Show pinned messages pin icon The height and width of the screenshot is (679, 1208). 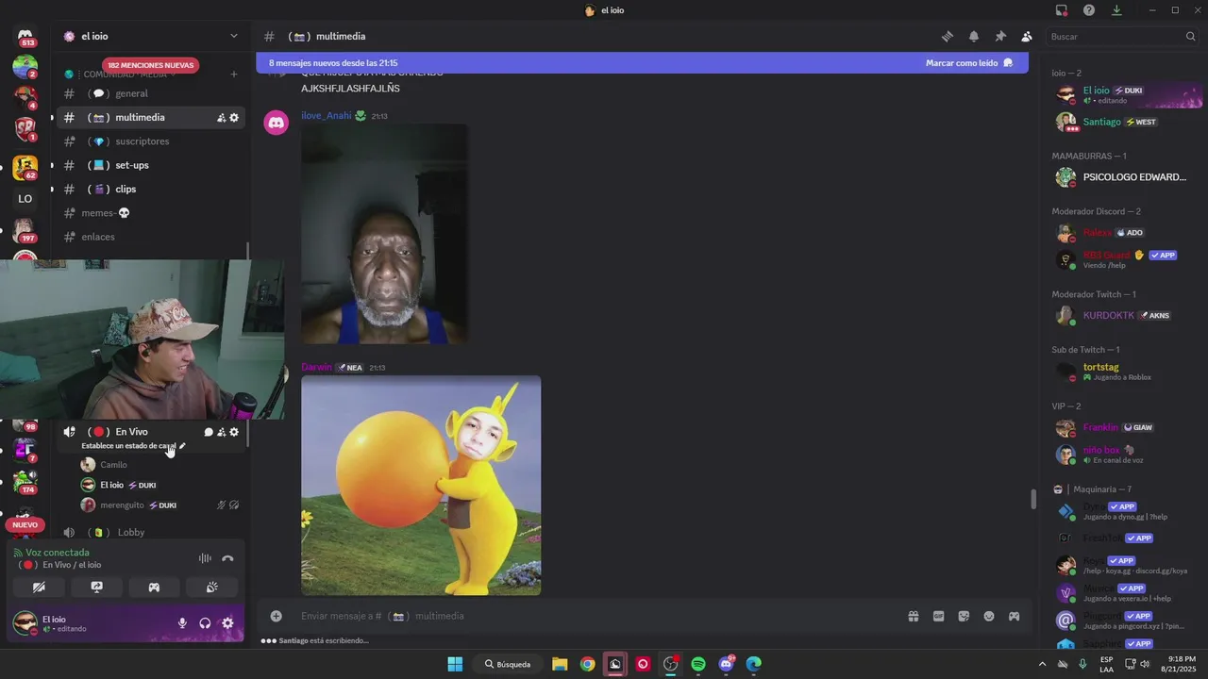click(999, 36)
